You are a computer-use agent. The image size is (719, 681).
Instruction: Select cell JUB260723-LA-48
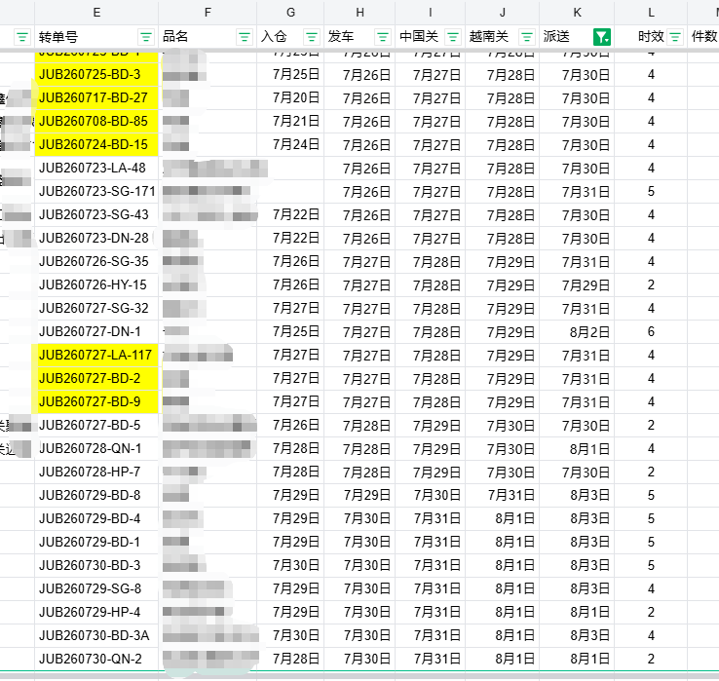96,168
